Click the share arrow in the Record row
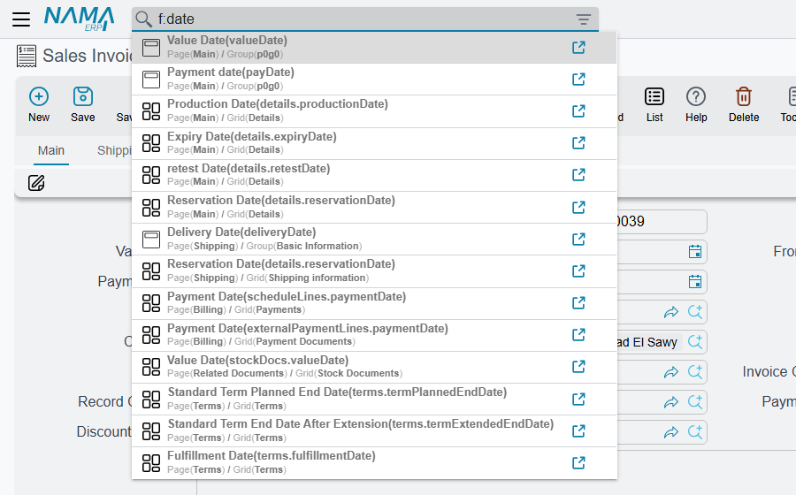Image resolution: width=796 pixels, height=495 pixels. tap(671, 402)
